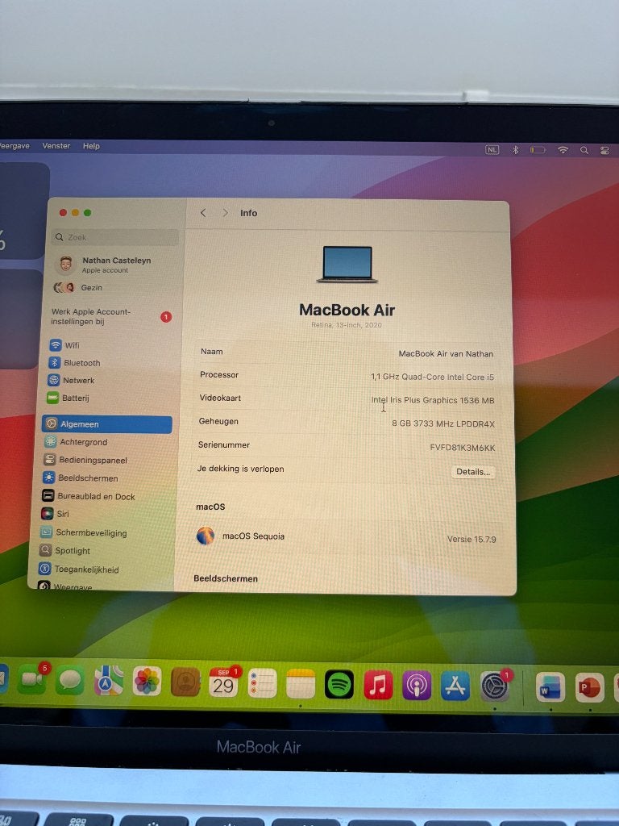Click Bluetooth icon in menu bar
619x826 pixels.
[515, 149]
